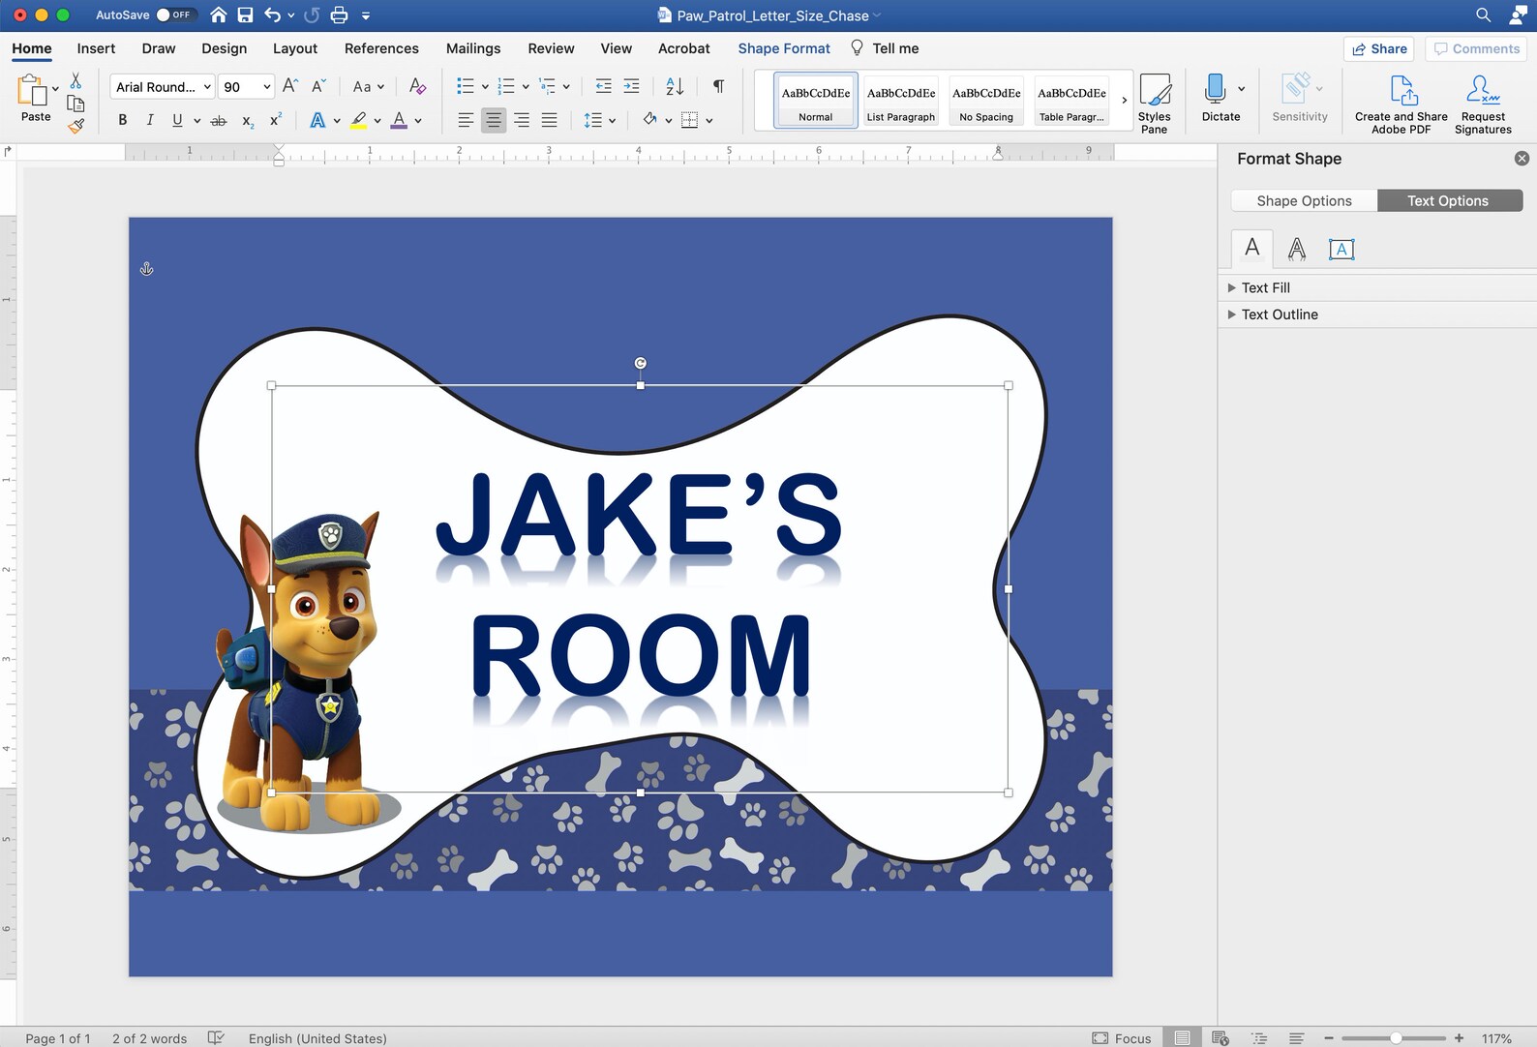Screen dimensions: 1537x1047
Task: Open the Text Effects tab icon
Action: [x=1296, y=249]
